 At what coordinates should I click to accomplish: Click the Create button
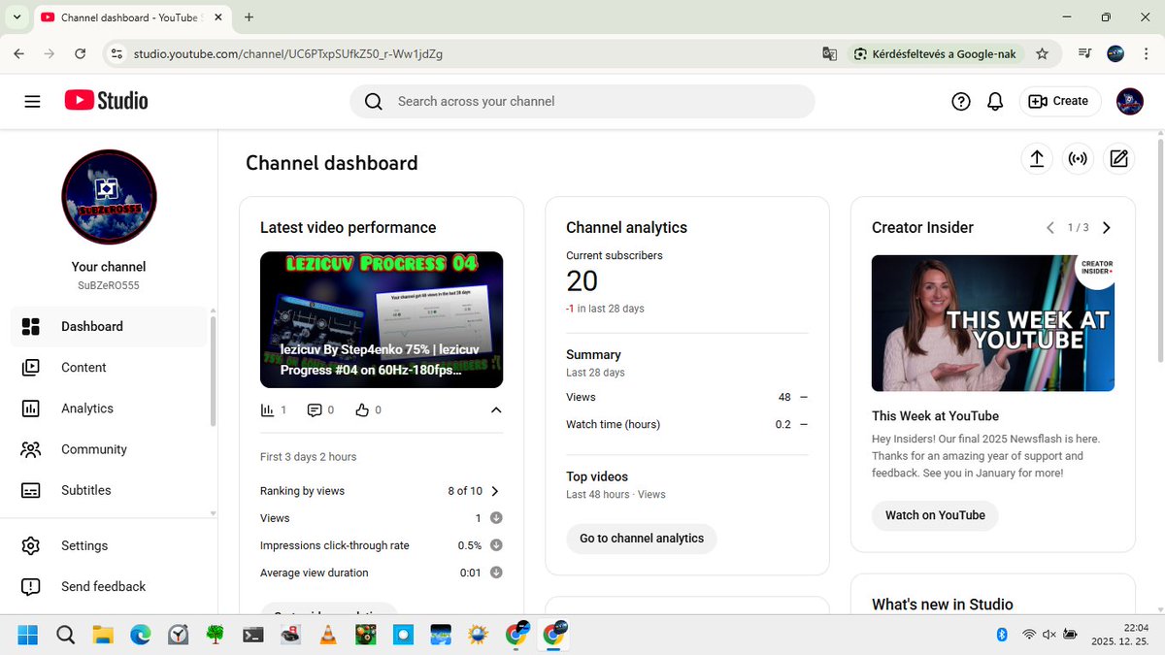1059,101
